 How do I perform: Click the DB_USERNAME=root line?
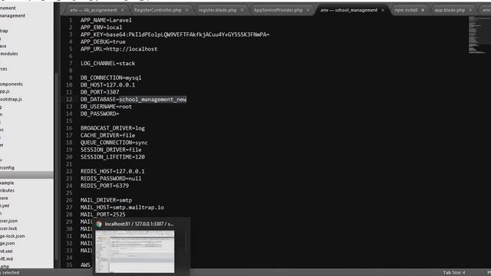[x=106, y=107]
